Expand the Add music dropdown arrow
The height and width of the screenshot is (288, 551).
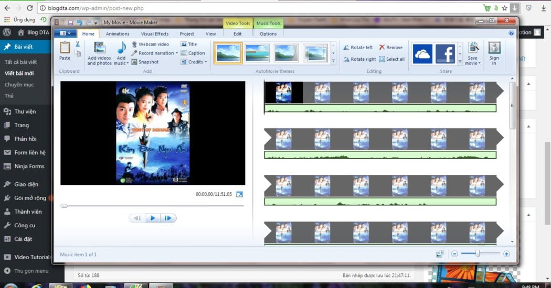[x=128, y=63]
